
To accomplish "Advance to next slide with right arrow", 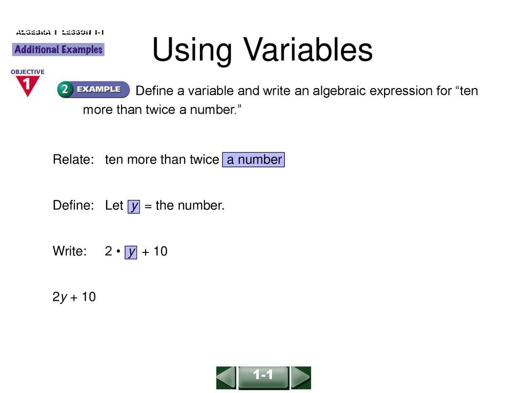I will click(301, 378).
